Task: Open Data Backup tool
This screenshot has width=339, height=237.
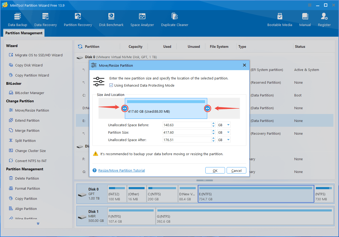Action: coord(18,20)
